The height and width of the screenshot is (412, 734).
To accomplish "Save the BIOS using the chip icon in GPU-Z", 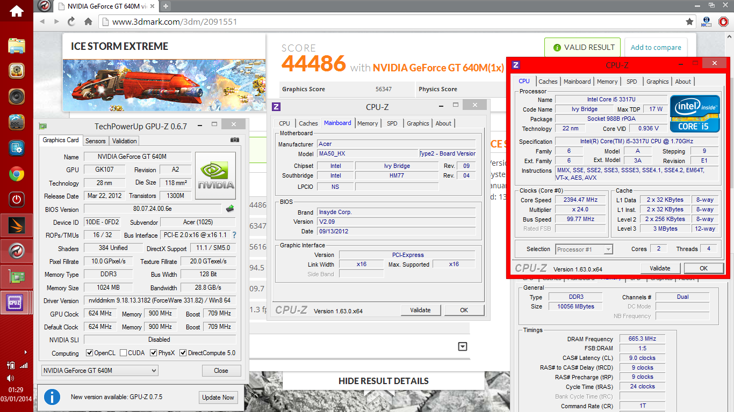I will [230, 209].
